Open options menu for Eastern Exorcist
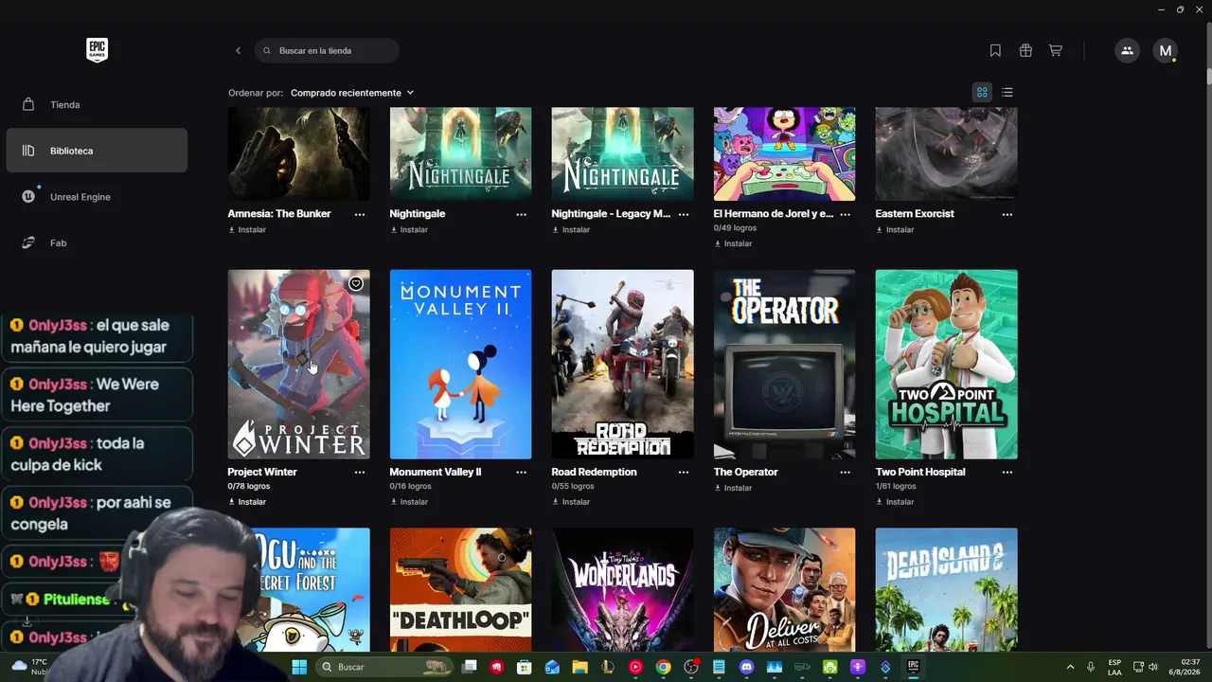This screenshot has width=1212, height=682. pos(1007,214)
